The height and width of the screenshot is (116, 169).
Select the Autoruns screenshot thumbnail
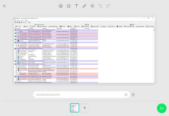[x=75, y=108]
